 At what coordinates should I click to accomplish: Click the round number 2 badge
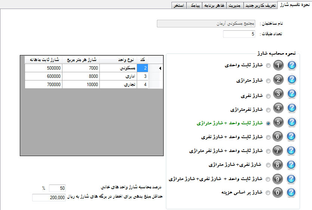click(x=278, y=80)
